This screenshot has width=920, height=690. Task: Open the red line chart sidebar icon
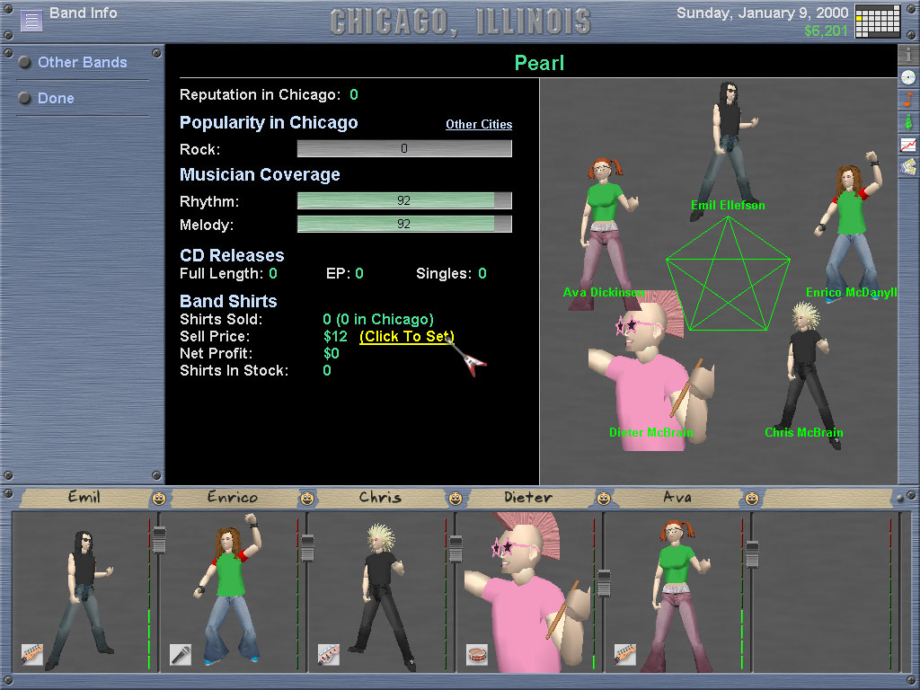click(908, 144)
